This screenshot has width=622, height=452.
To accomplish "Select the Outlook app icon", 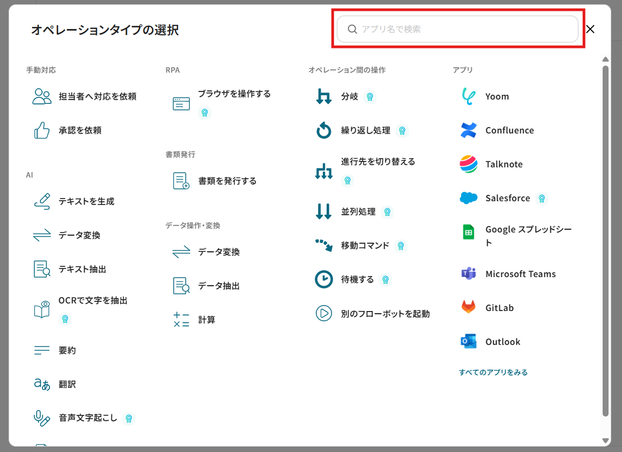I will point(469,342).
